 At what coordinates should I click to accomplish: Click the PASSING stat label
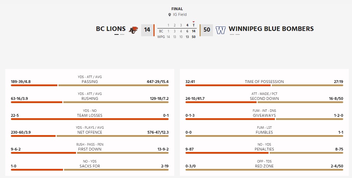(x=90, y=82)
